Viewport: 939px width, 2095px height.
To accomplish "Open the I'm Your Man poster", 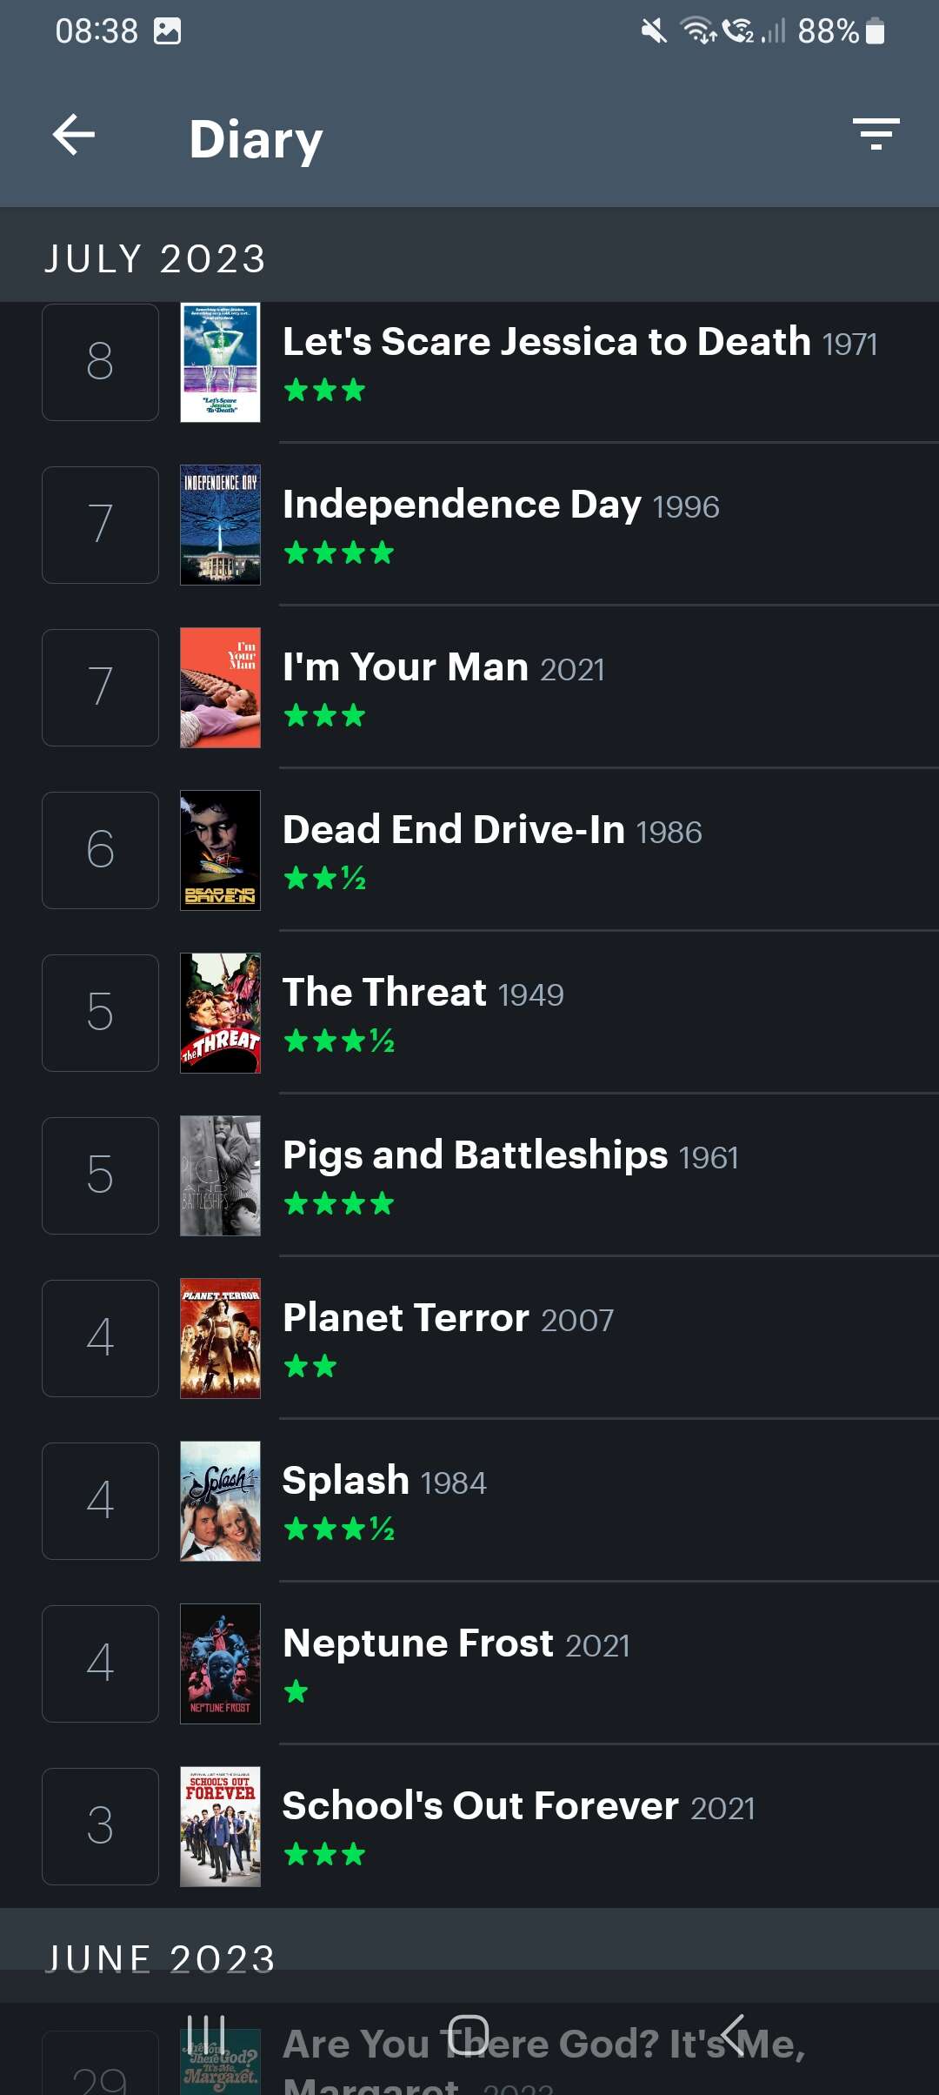I will click(x=220, y=687).
